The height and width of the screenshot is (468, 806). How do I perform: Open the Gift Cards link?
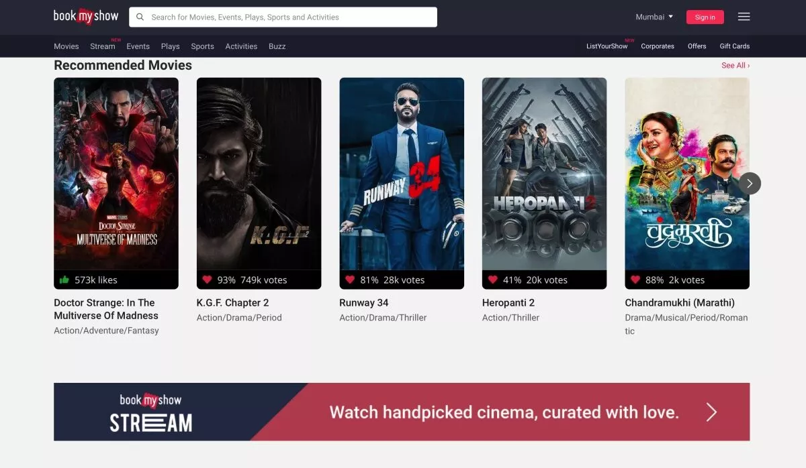tap(734, 46)
